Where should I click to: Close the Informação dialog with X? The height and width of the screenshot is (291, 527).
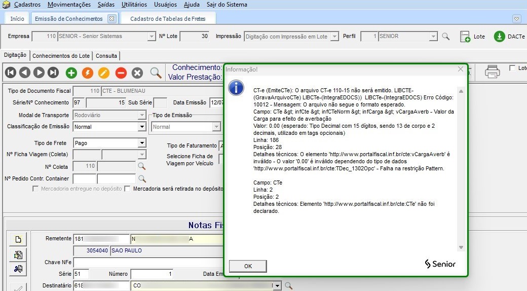(461, 69)
